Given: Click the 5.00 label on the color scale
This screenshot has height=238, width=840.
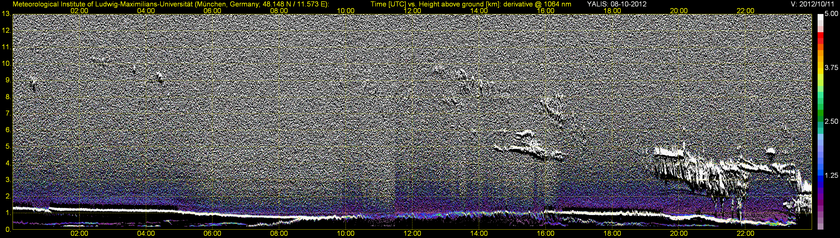Looking at the screenshot, I should pyautogui.click(x=831, y=14).
